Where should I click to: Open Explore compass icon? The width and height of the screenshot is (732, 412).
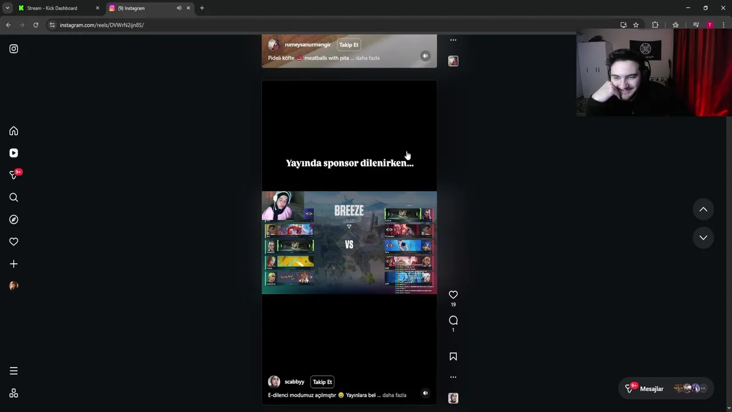point(14,220)
